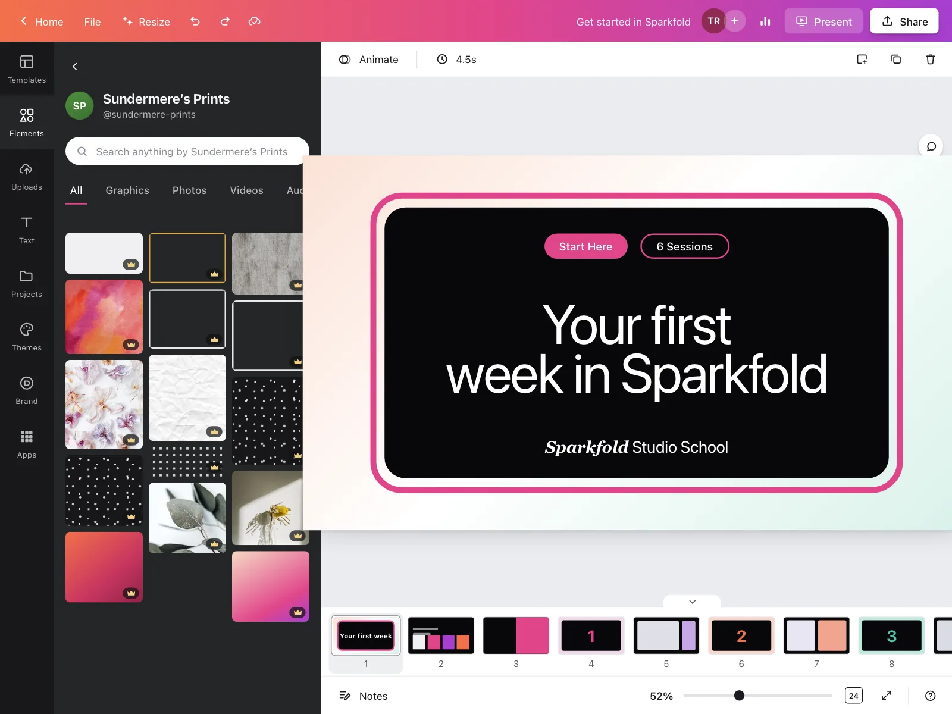The height and width of the screenshot is (714, 952).
Task: Click the Present button
Action: (x=823, y=21)
